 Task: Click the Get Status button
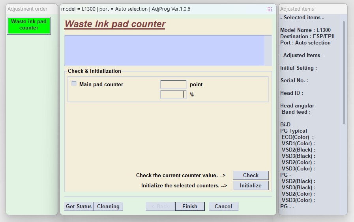79,206
